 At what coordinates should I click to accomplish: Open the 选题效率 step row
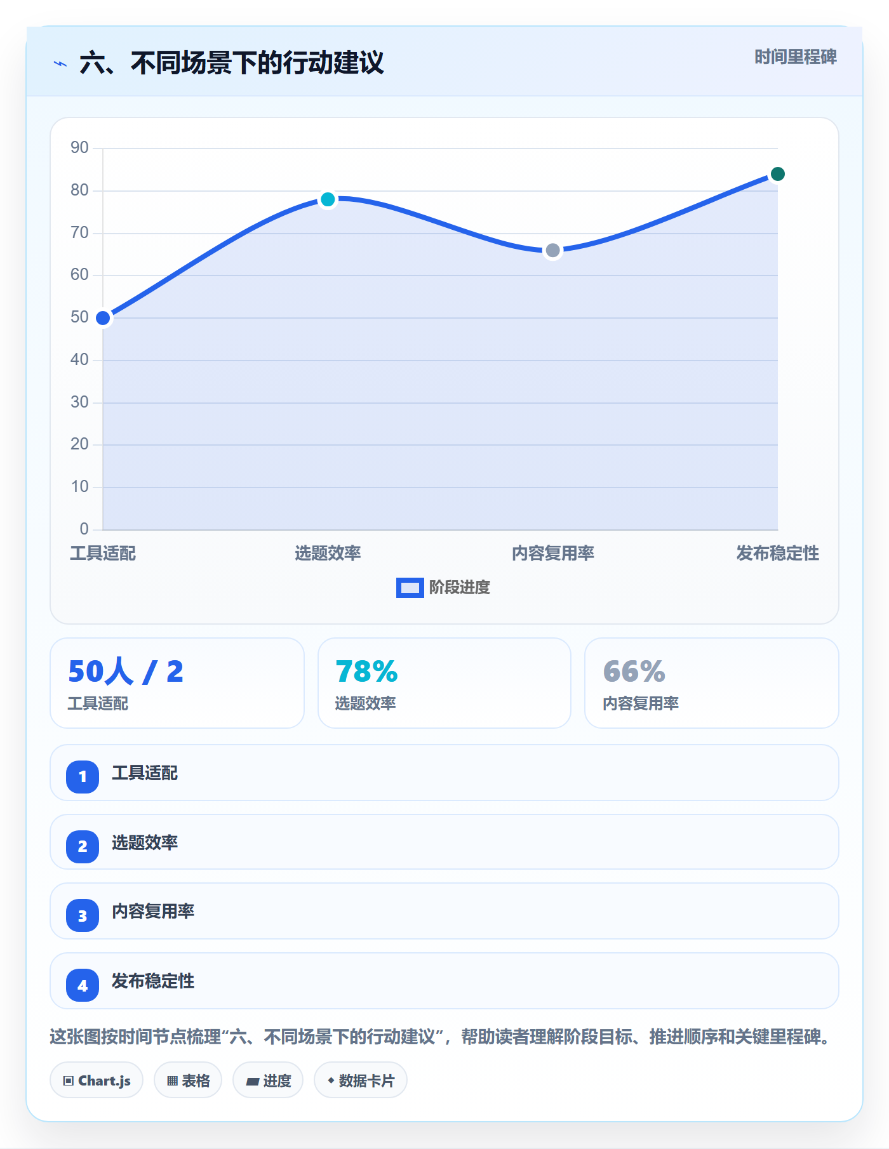pyautogui.click(x=444, y=842)
